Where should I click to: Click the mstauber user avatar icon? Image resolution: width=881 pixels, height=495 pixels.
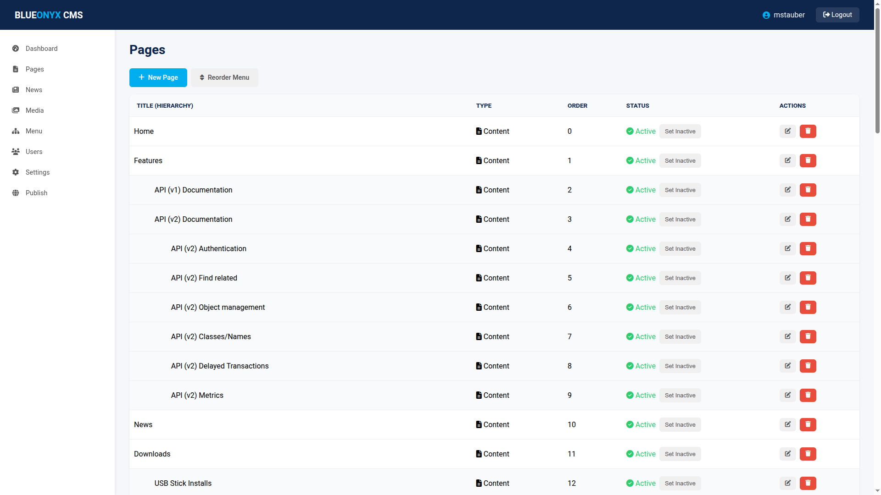766,15
